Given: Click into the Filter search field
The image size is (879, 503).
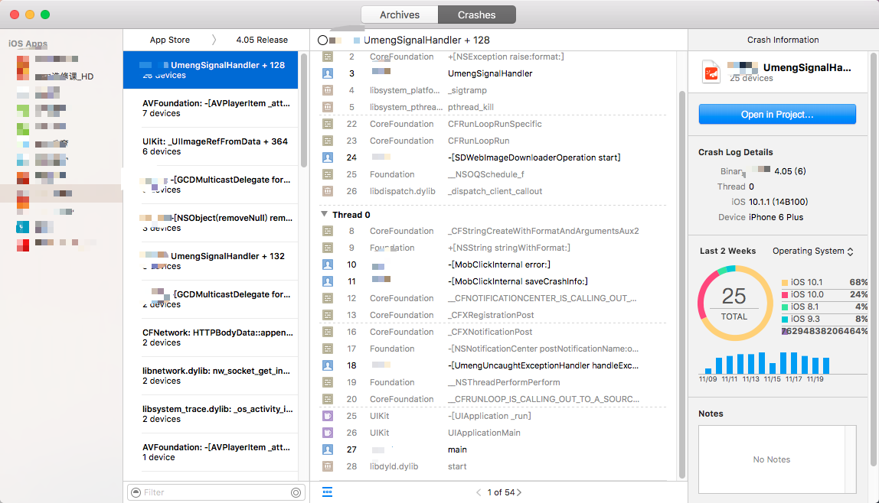Looking at the screenshot, I should coord(216,492).
